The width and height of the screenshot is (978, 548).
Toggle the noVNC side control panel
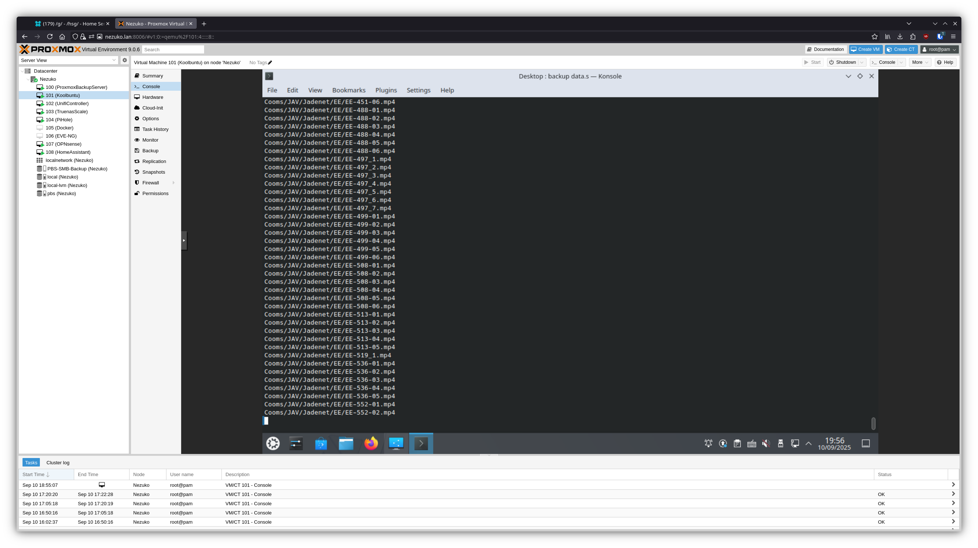184,240
